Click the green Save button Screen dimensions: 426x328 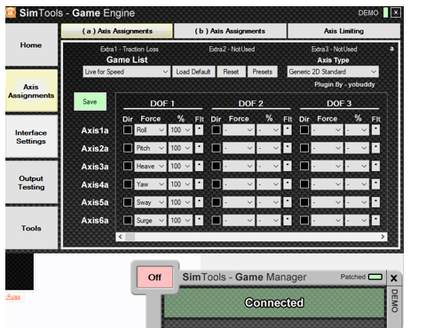click(x=90, y=102)
